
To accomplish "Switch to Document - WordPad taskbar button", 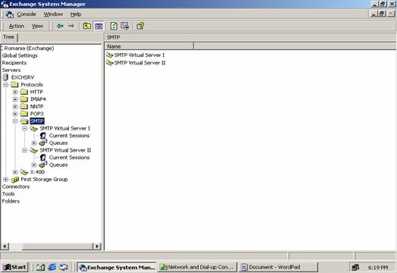I will coord(279,267).
